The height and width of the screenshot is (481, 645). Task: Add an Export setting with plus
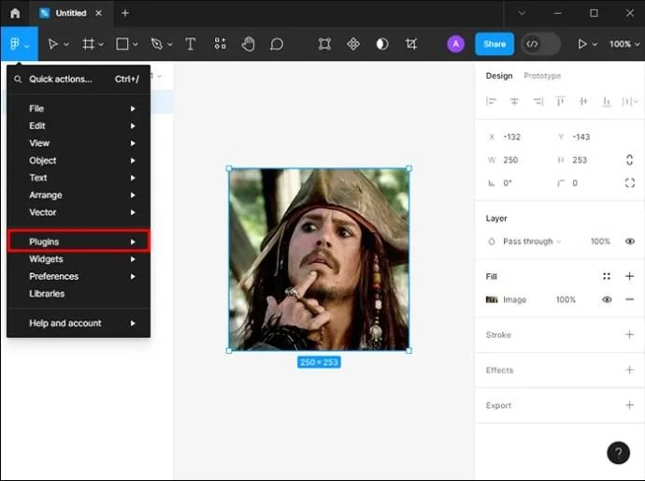tap(629, 405)
